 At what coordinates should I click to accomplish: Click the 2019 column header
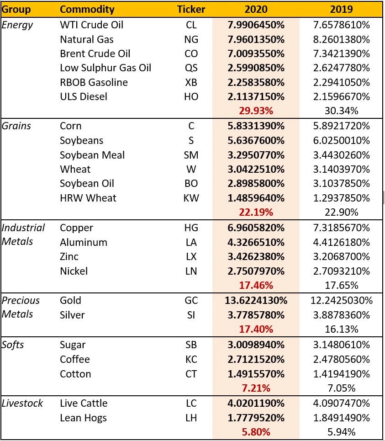tap(341, 9)
